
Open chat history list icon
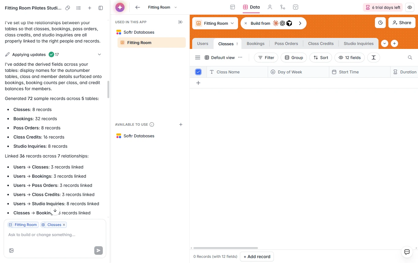[79, 8]
